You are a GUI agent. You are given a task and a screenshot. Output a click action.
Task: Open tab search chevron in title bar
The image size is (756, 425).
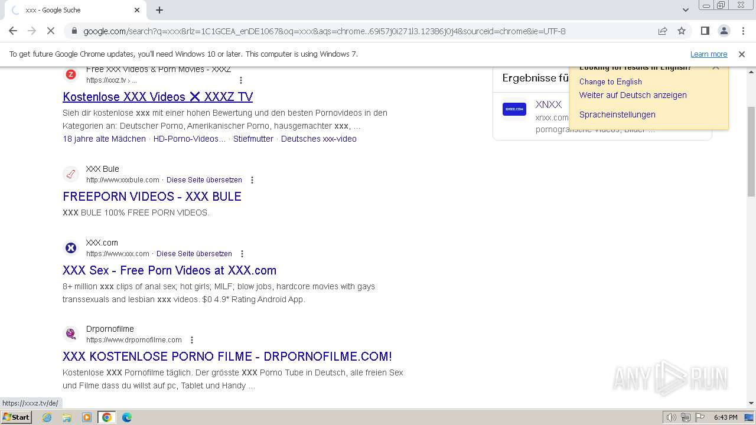(686, 10)
